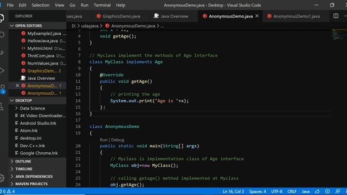This screenshot has width=347, height=195.
Task: Change cursor position via Ln 16, Col 3
Action: coord(233,191)
